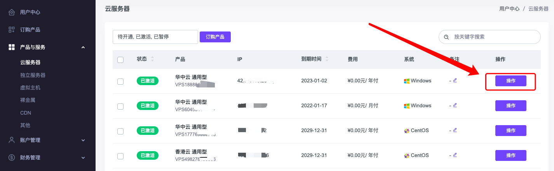Focus the 按关键字搜索 search field
The width and height of the screenshot is (554, 171).
tap(493, 37)
